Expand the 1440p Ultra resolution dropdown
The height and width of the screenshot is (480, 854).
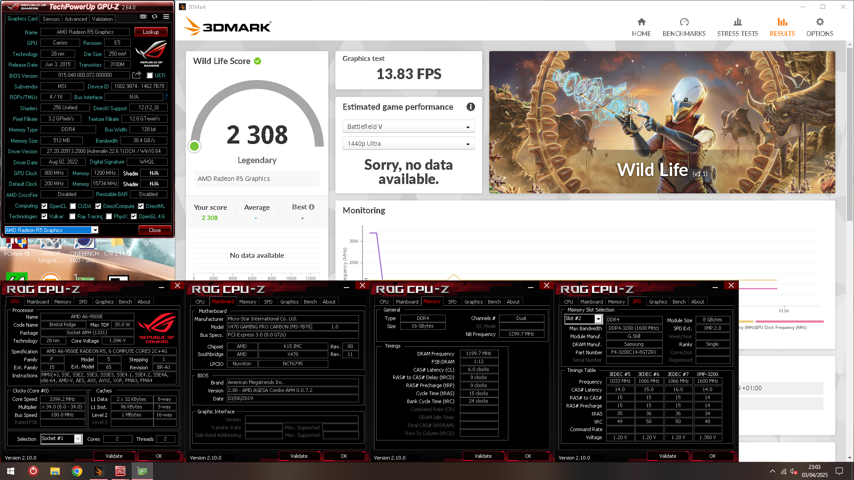(408, 144)
